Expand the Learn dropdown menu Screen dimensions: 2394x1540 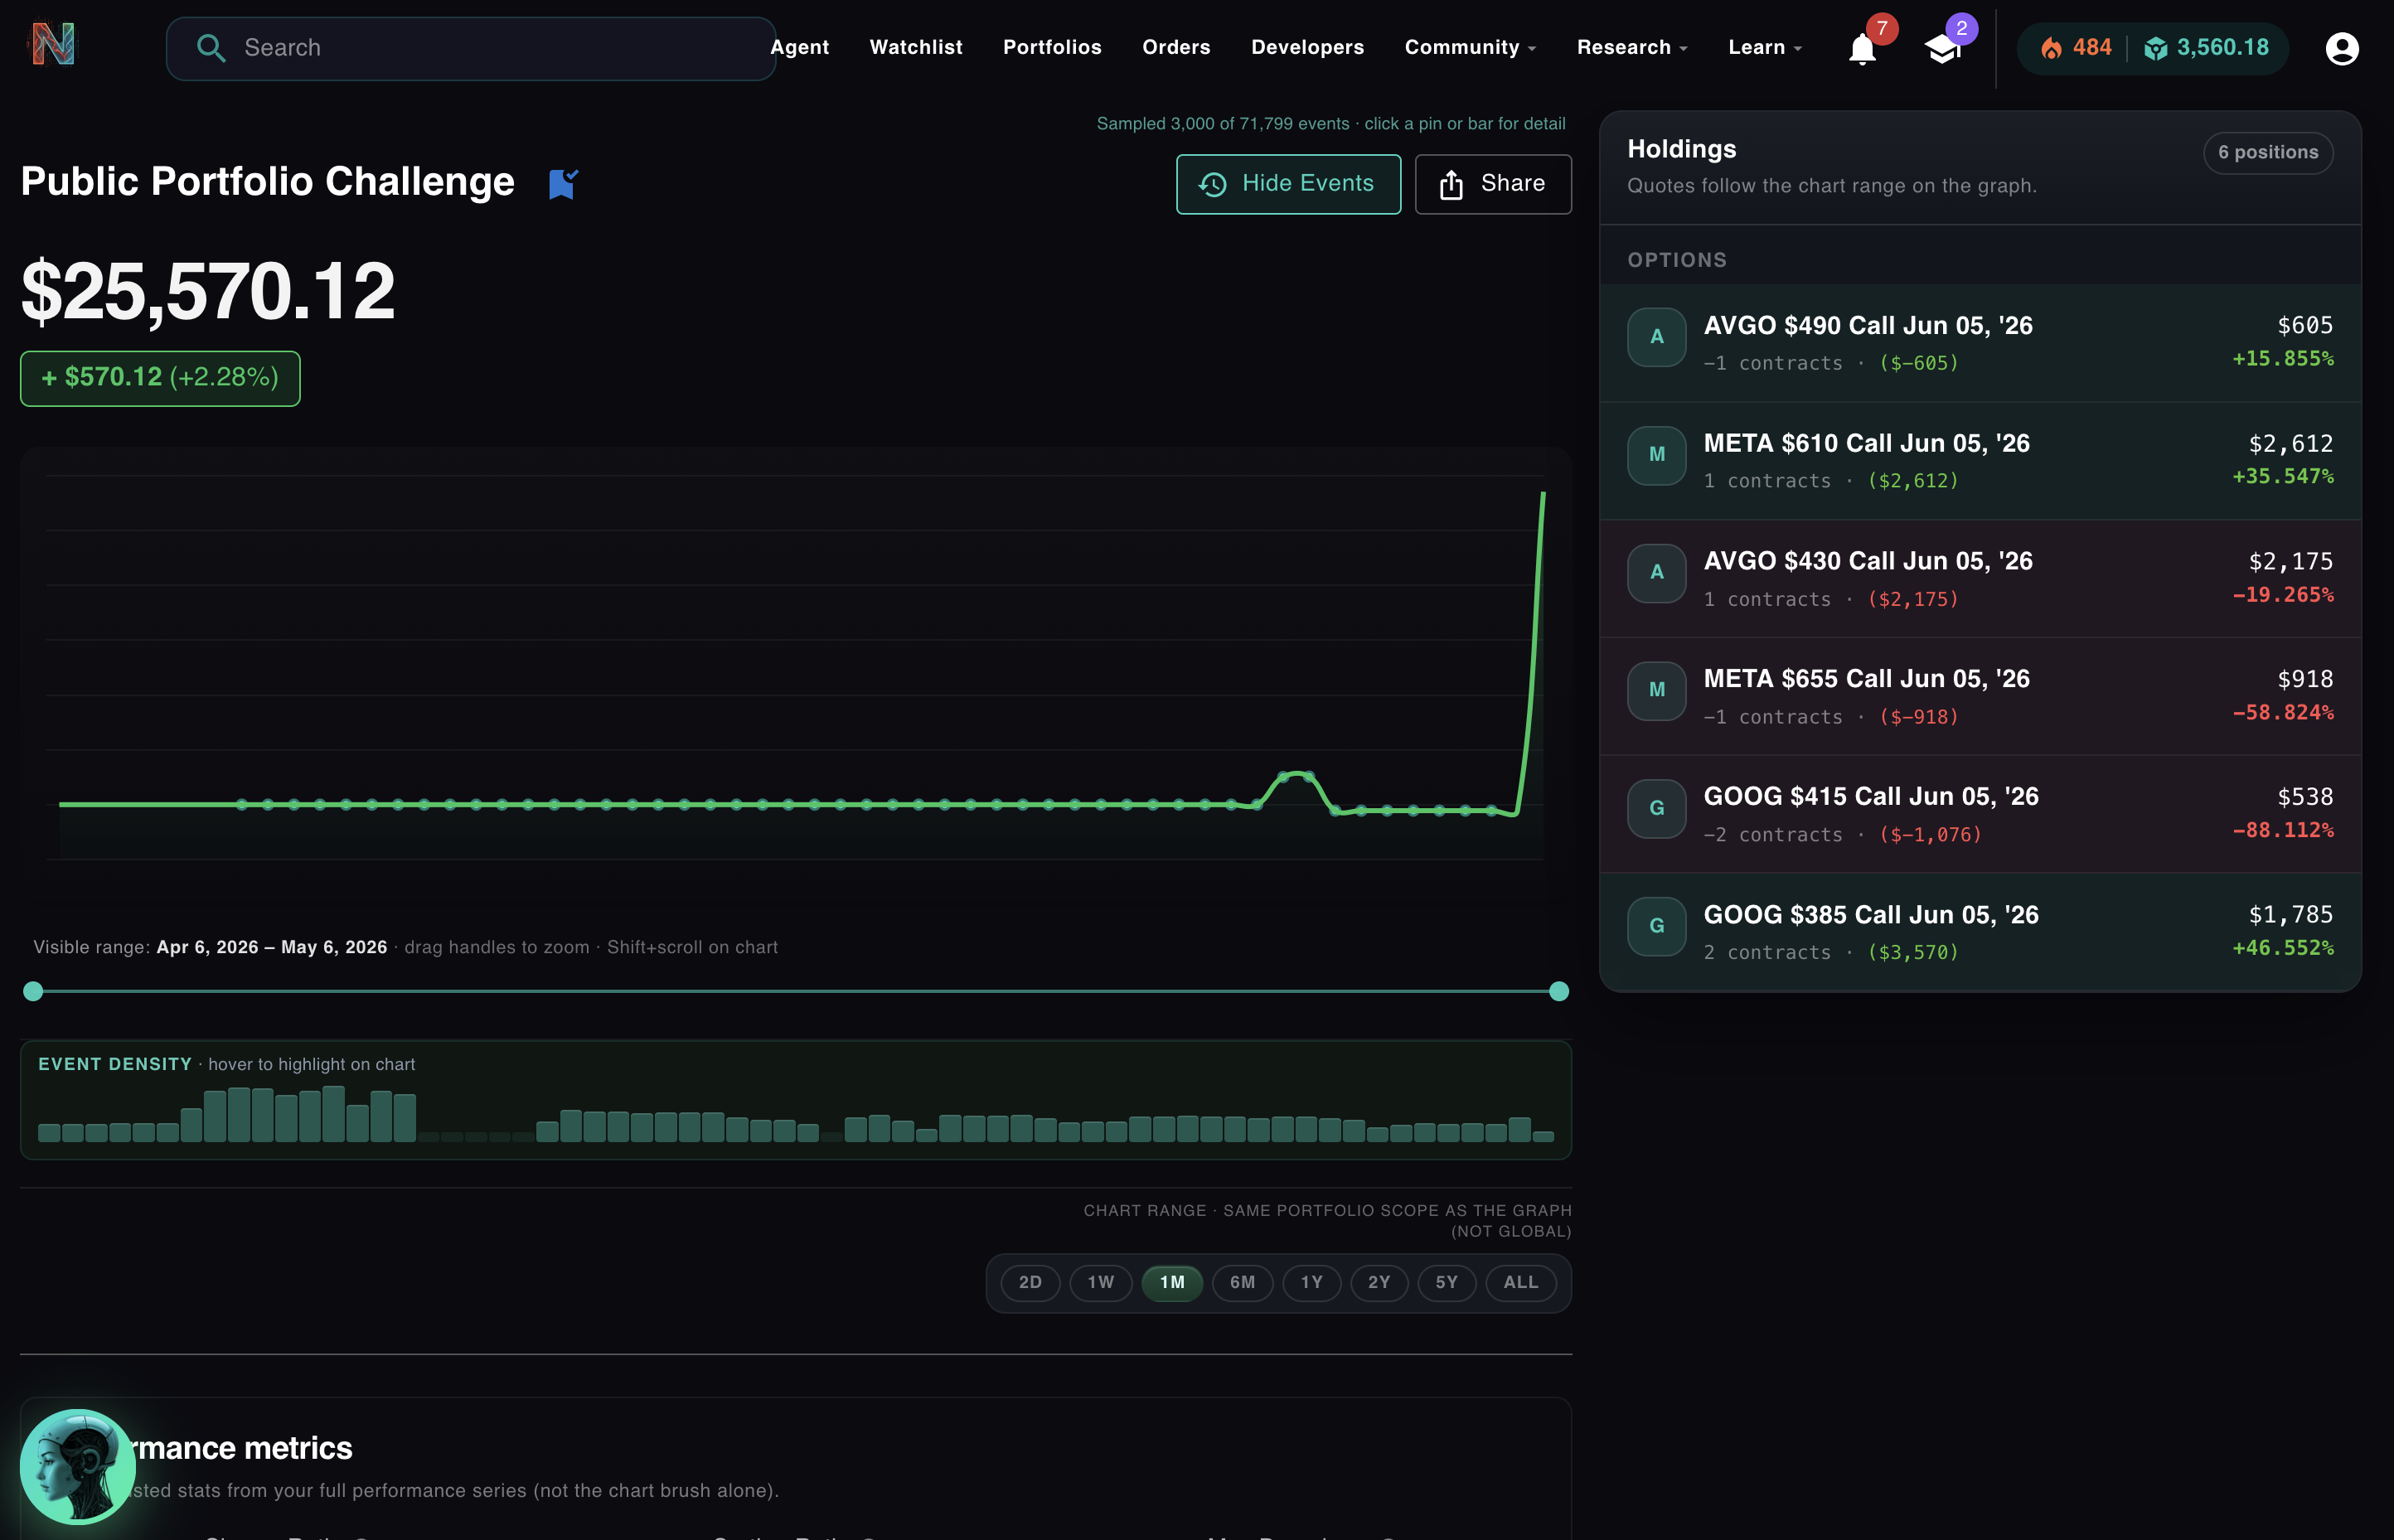1765,48
